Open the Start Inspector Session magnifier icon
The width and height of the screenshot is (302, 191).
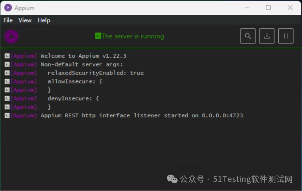(248, 36)
